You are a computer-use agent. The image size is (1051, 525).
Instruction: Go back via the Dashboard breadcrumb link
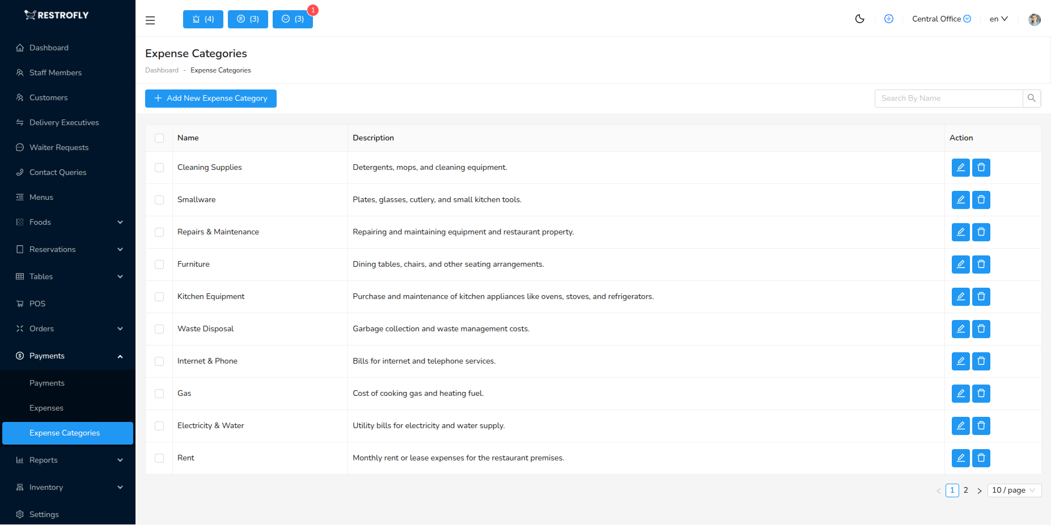pyautogui.click(x=162, y=70)
